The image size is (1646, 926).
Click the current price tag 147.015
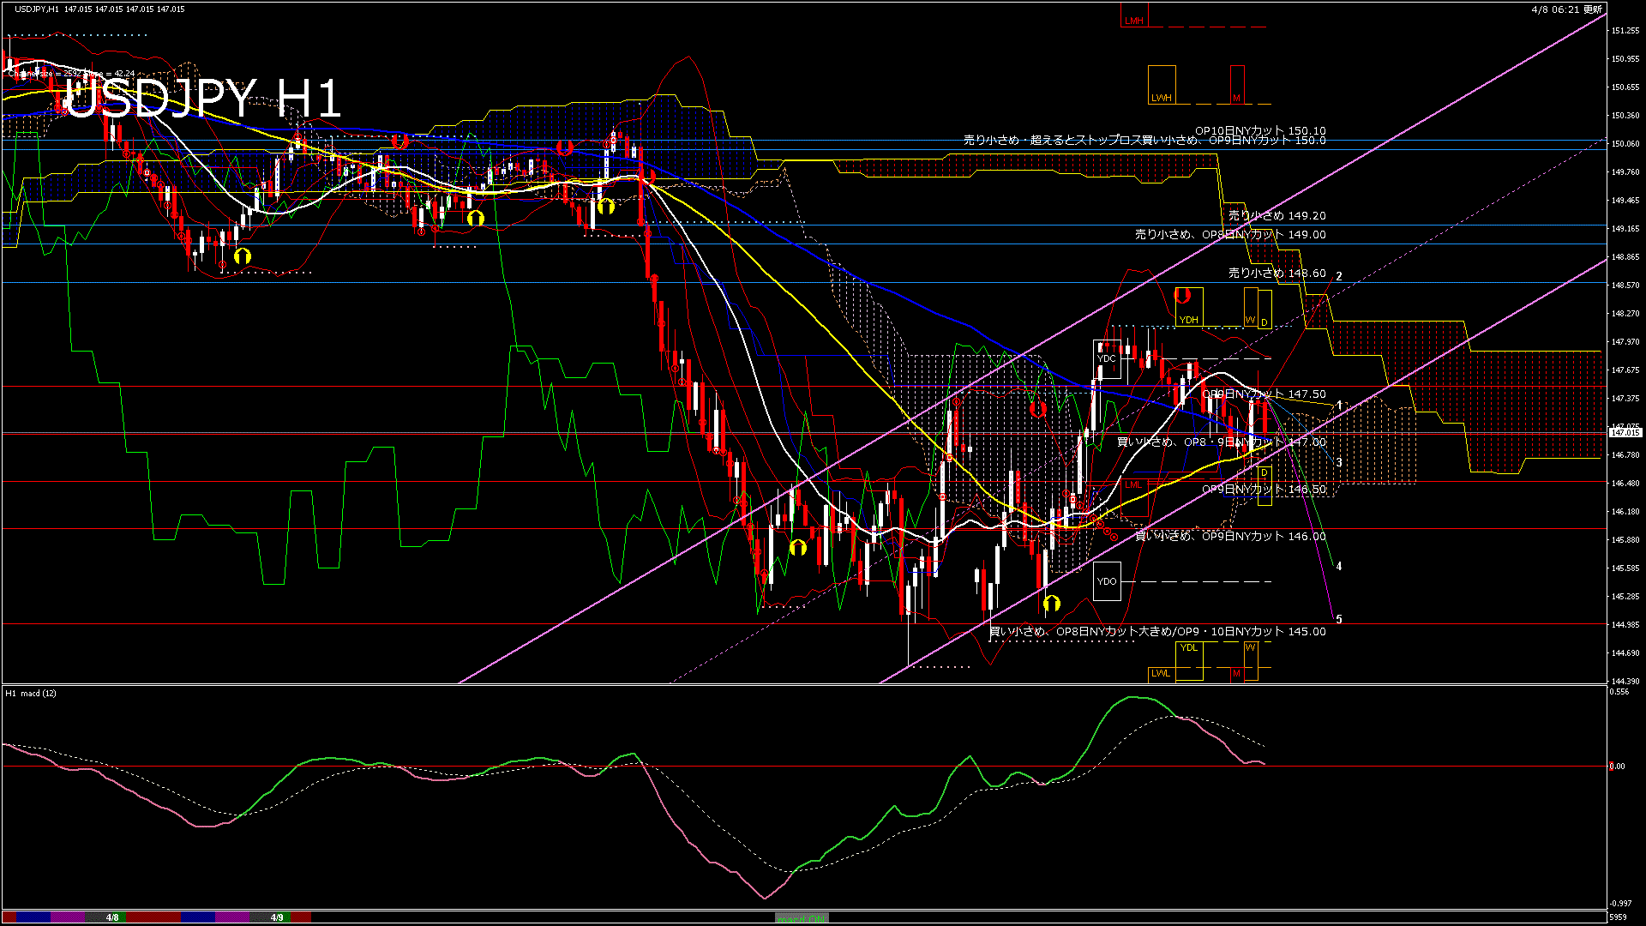click(x=1625, y=433)
